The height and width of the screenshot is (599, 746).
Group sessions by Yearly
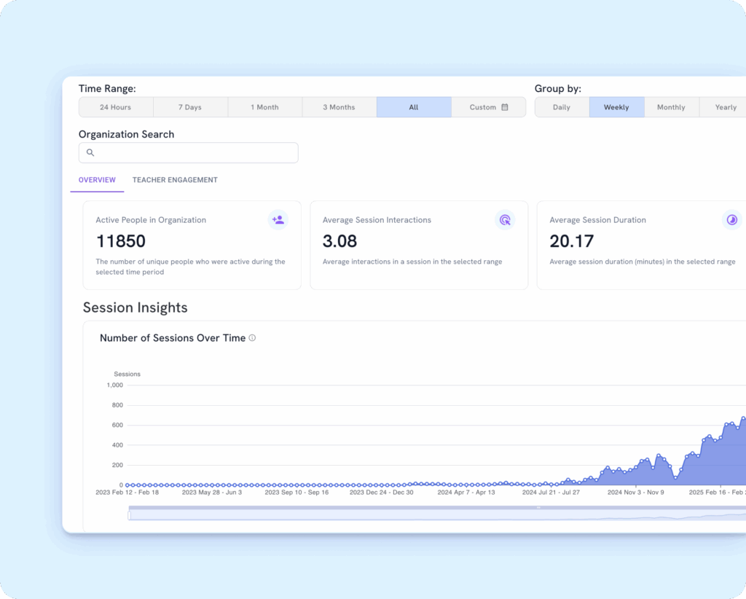725,107
